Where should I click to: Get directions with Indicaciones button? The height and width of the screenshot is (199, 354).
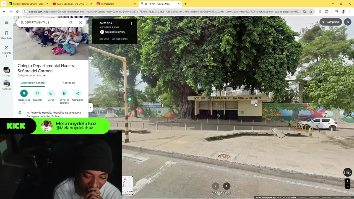coord(24,97)
